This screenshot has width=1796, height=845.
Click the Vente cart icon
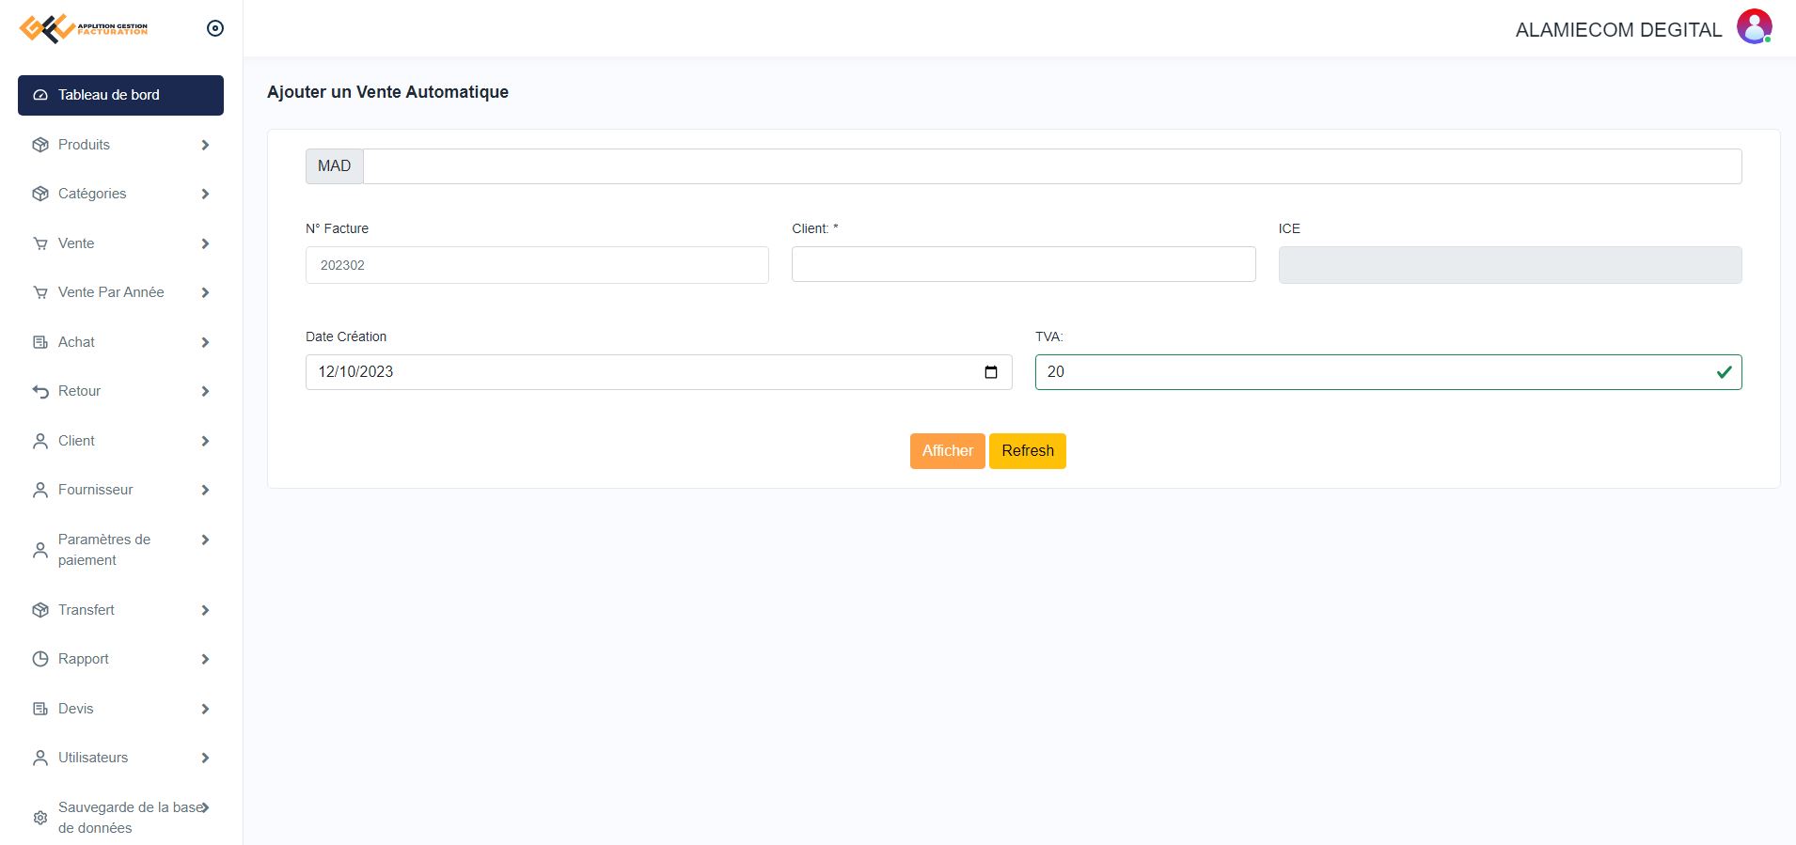click(x=40, y=243)
